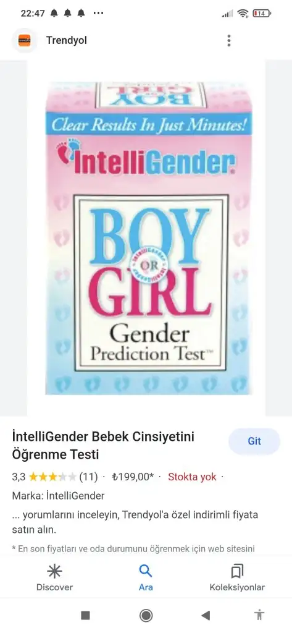This screenshot has height=633, width=292.
Task: Tap the ₺199,00 price text
Action: coord(133,477)
